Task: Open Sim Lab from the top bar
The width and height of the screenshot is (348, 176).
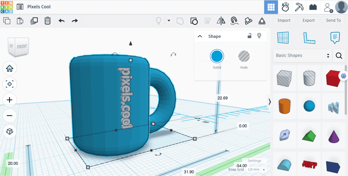Action: click(x=285, y=7)
